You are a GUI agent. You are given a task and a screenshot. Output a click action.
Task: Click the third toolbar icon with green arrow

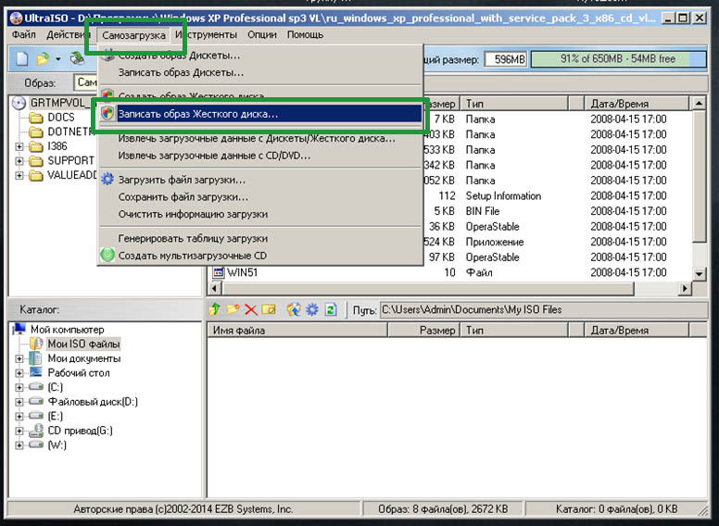coord(77,58)
